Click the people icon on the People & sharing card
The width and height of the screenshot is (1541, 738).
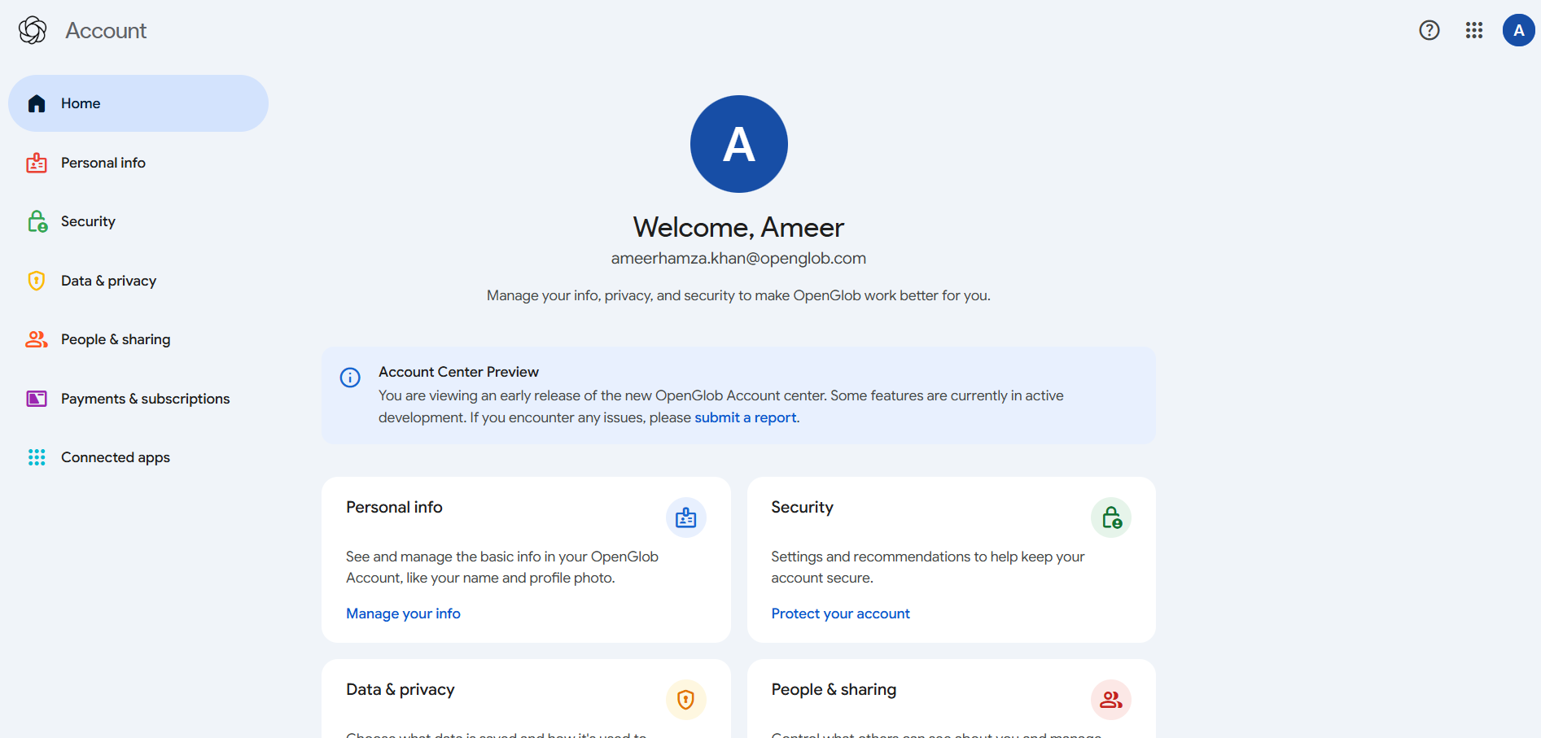pyautogui.click(x=1110, y=700)
